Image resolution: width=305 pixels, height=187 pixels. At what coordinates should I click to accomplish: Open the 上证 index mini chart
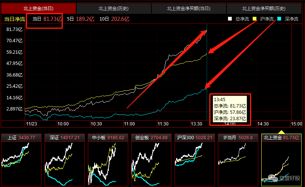[x=22, y=160]
